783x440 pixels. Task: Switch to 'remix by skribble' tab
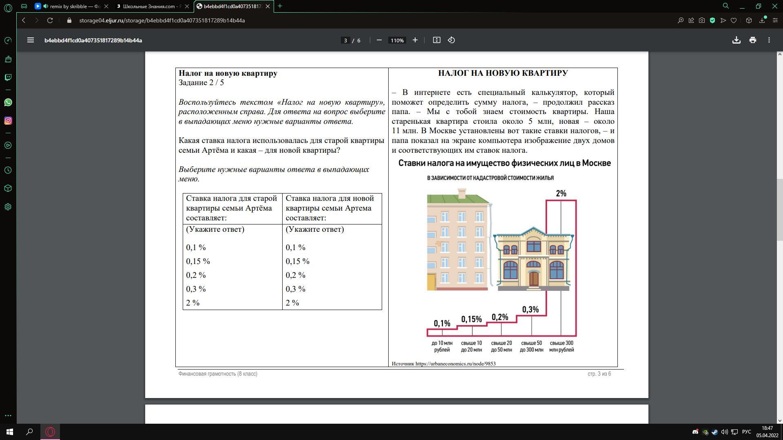click(x=71, y=6)
